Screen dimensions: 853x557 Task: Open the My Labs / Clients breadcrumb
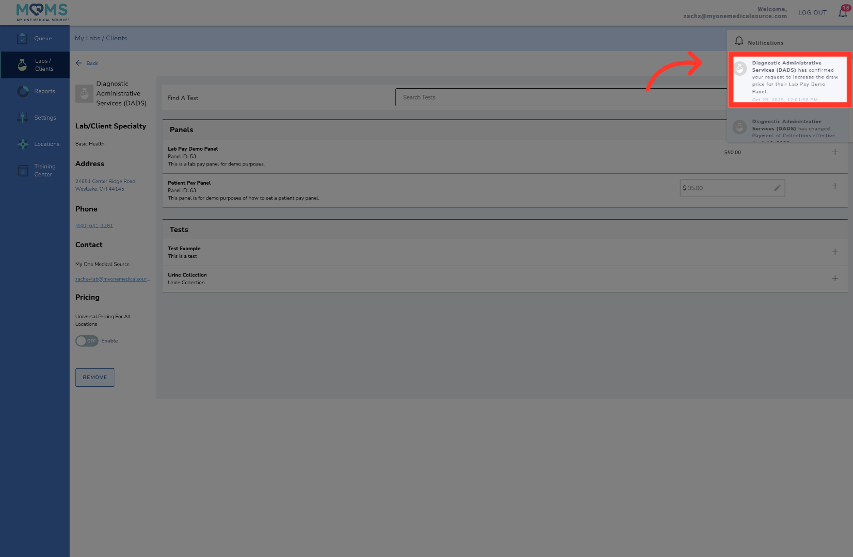[x=101, y=38]
